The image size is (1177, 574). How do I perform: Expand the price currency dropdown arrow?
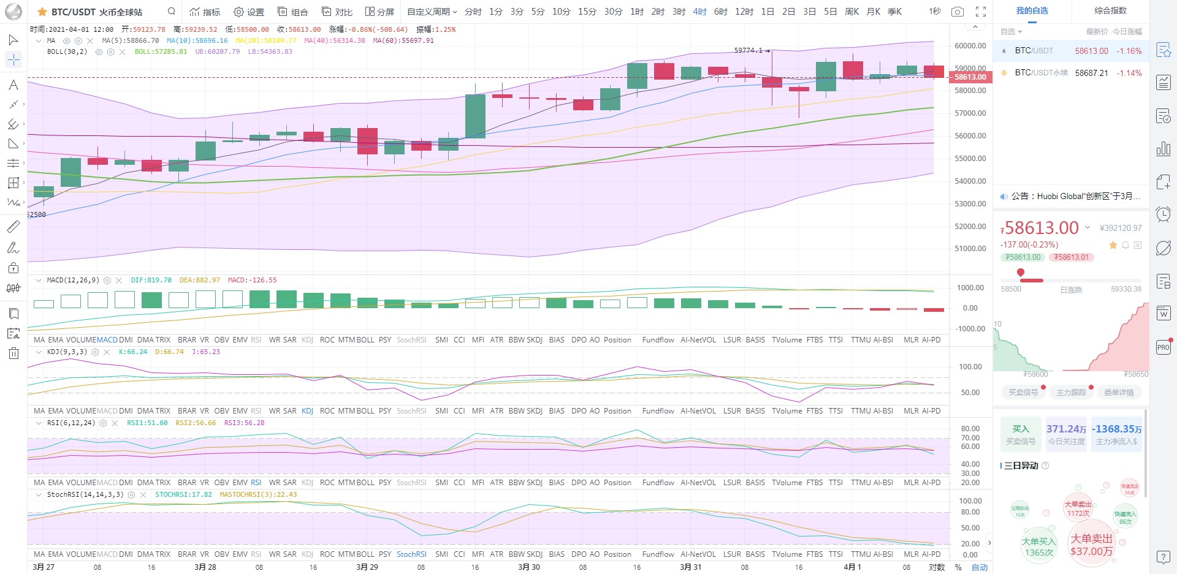[1087, 227]
